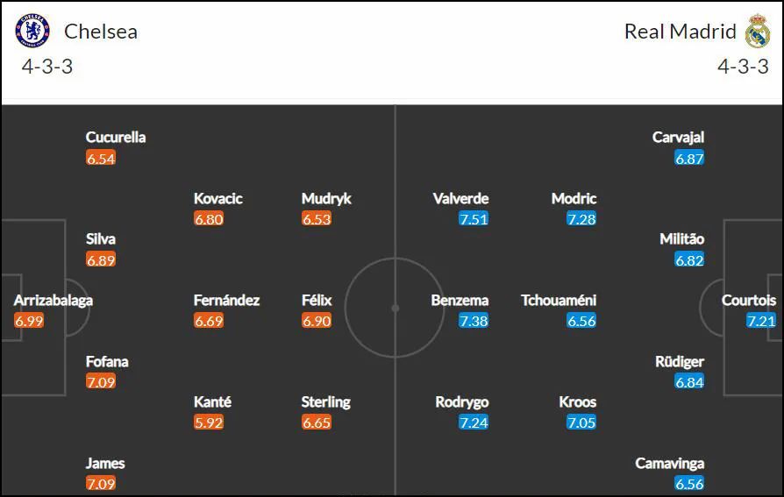Select player Félix on the pitch
The height and width of the screenshot is (497, 784).
(x=317, y=300)
